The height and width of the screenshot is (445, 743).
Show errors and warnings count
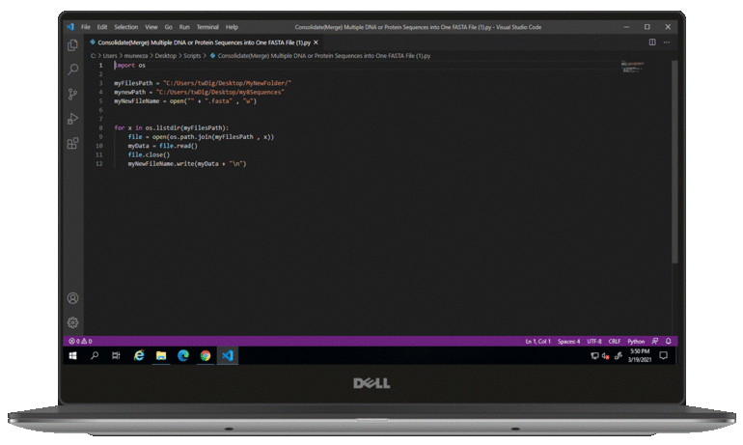tap(80, 341)
